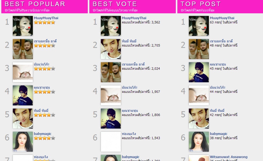Screen dimensions: 263x161
Task: Click Witsanuwat Assawong name in Top Post
Action: 229,157
